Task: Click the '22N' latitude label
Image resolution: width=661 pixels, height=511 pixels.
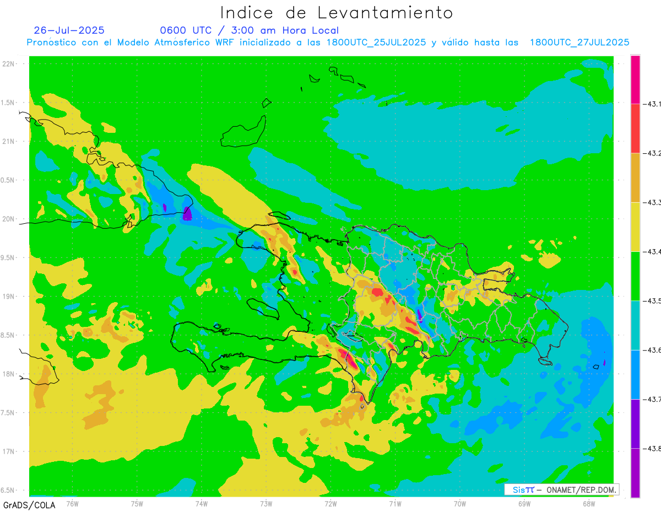Action: (9, 64)
